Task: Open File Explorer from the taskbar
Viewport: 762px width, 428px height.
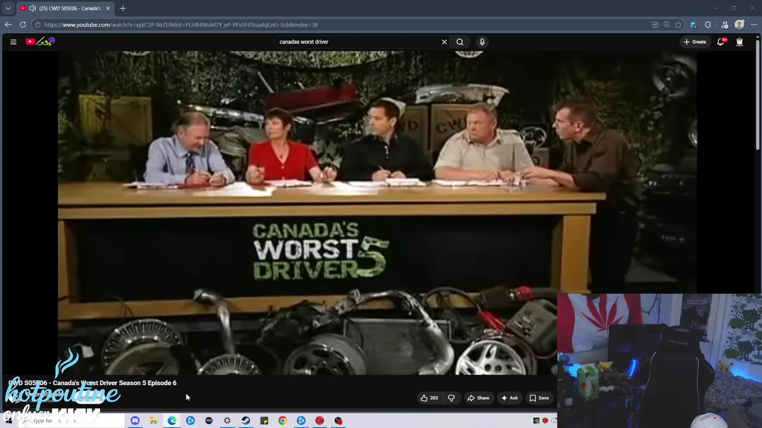Action: point(154,421)
